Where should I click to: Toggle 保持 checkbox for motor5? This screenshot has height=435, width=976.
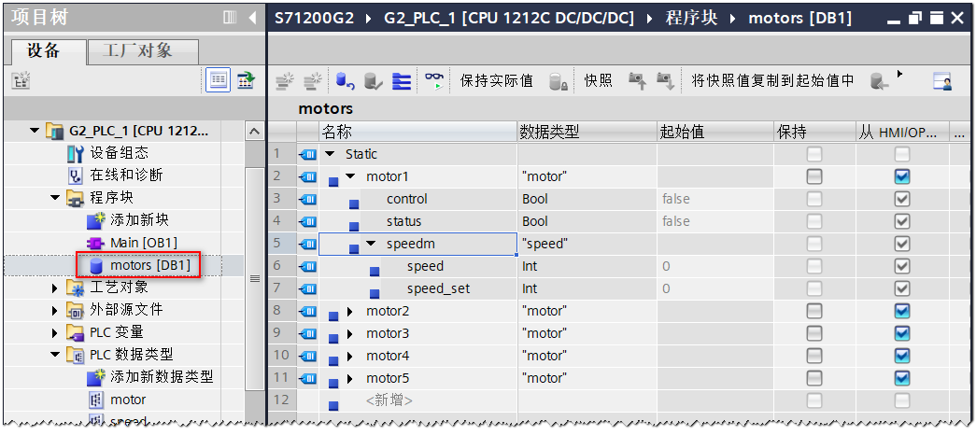(x=814, y=378)
